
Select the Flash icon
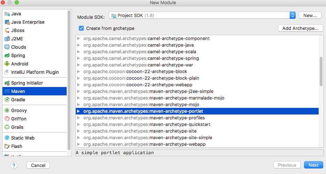tap(7, 147)
